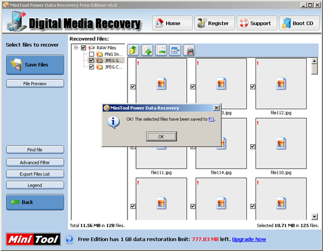This screenshot has width=323, height=251.
Task: Click the go up folder toolbar icon
Action: [133, 50]
